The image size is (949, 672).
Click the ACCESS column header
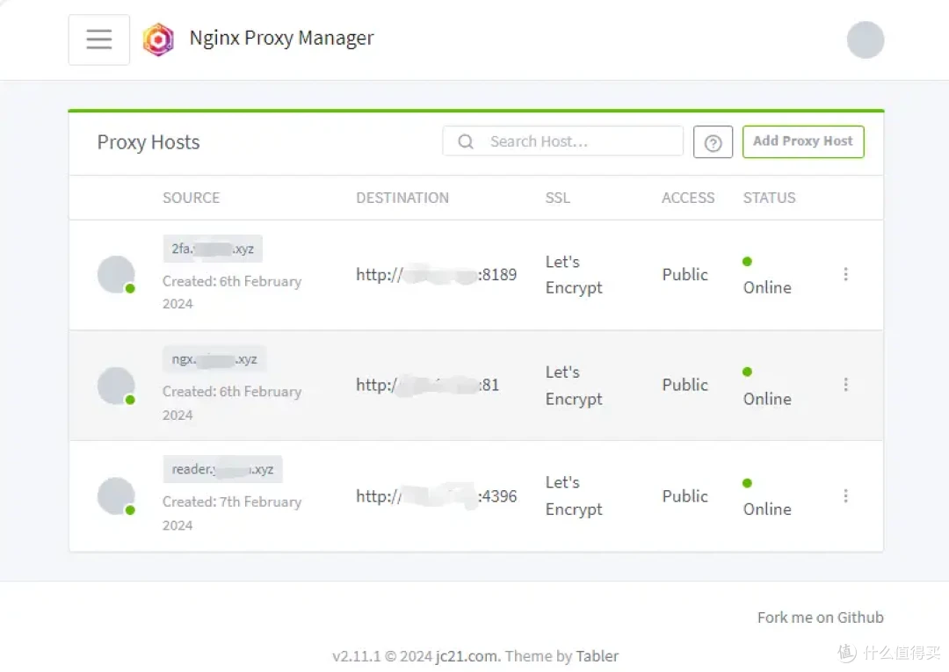click(687, 198)
